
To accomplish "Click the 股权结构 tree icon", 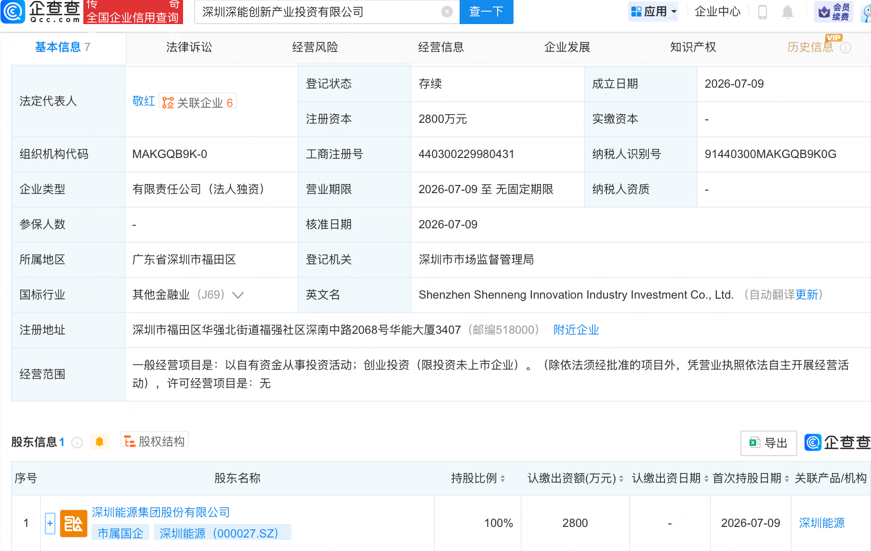I will (x=130, y=441).
